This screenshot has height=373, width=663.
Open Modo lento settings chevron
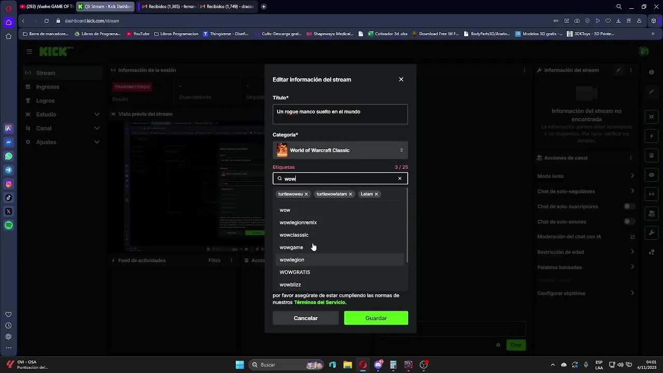632,176
